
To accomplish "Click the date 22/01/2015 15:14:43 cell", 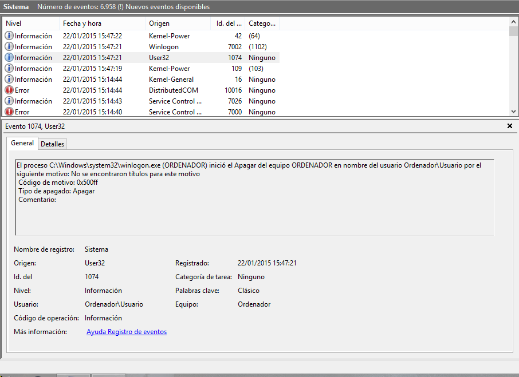I will 92,101.
